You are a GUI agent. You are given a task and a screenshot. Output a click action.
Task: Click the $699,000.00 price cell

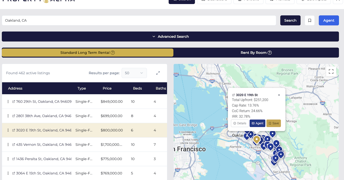click(x=112, y=116)
